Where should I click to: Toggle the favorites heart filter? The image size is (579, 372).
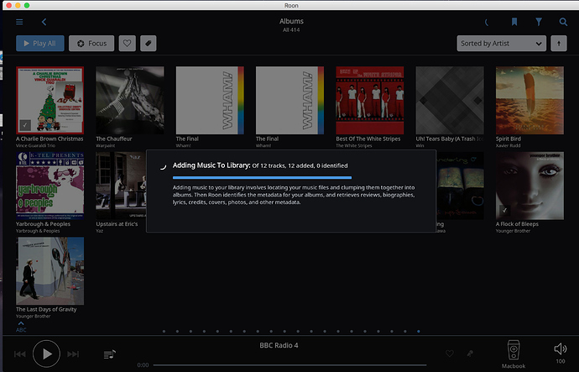click(x=127, y=43)
